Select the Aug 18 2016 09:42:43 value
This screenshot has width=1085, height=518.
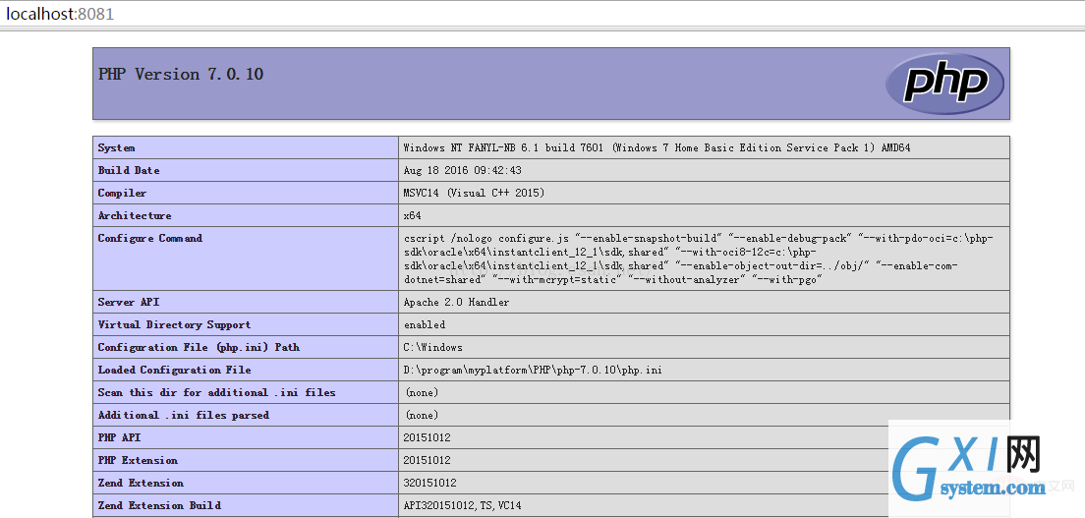click(x=462, y=170)
